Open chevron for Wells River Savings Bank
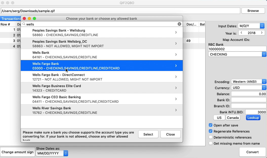 tap(176, 110)
